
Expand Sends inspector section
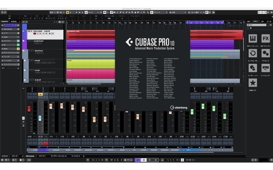[10, 49]
